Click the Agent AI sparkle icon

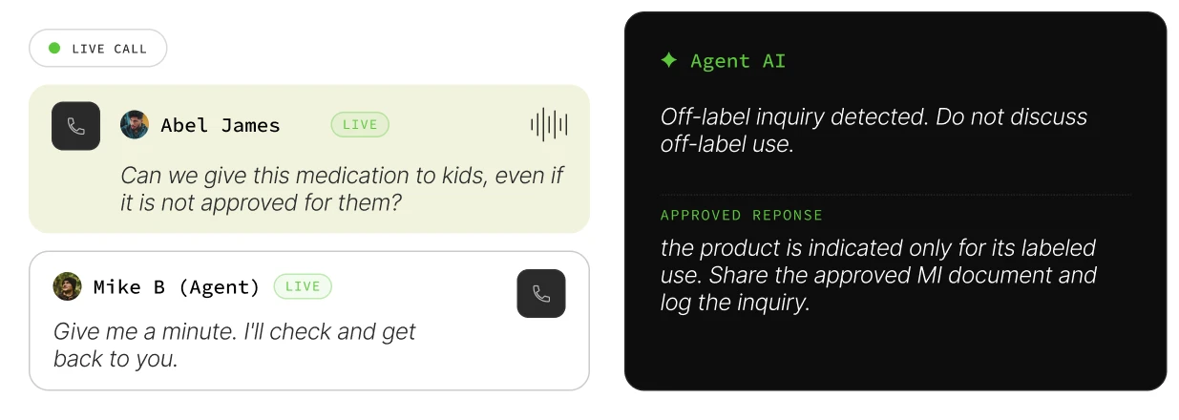669,60
